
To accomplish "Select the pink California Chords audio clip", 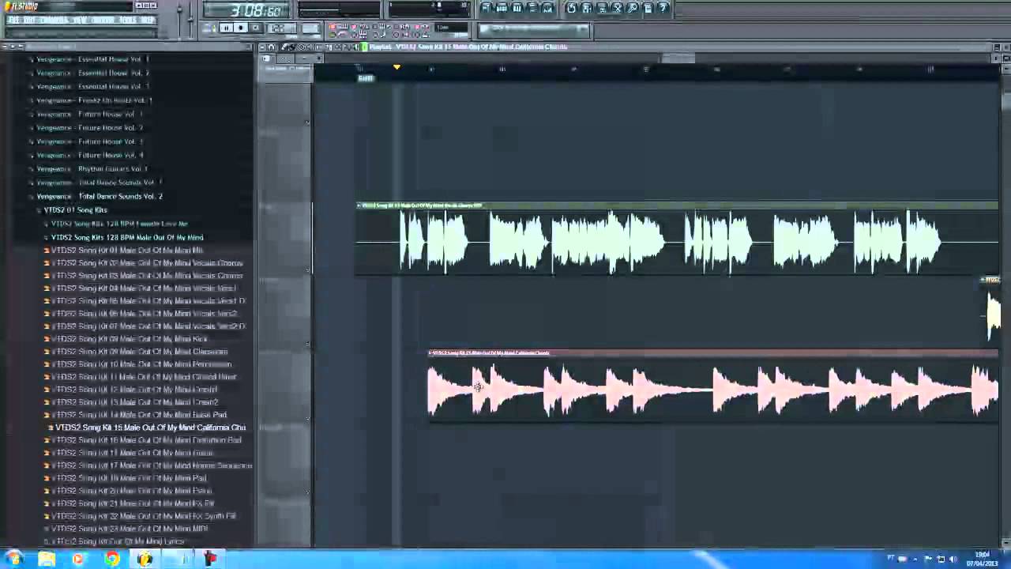I will click(x=712, y=387).
